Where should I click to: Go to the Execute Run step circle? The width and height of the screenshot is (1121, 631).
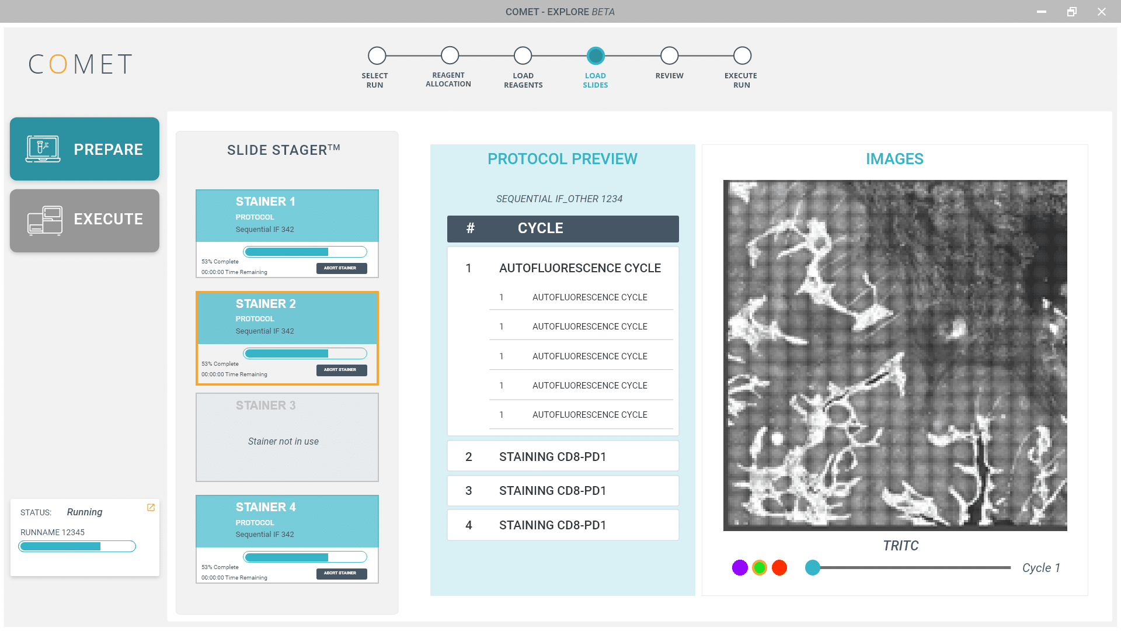click(742, 56)
